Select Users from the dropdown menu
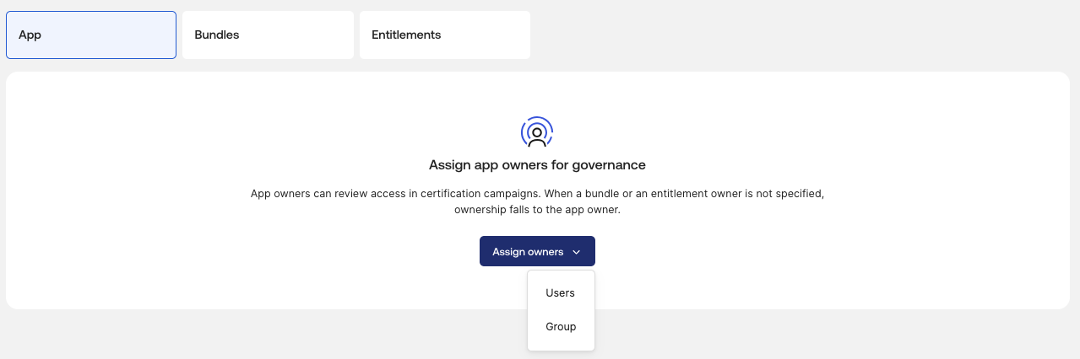 (561, 293)
